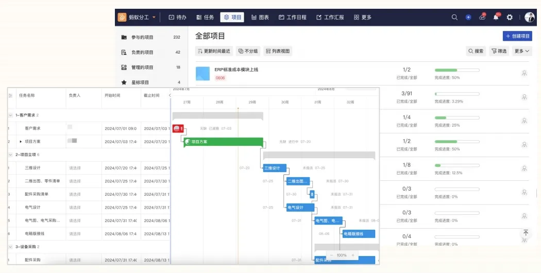Click the 筛选 filter button
The width and height of the screenshot is (541, 273).
499,51
